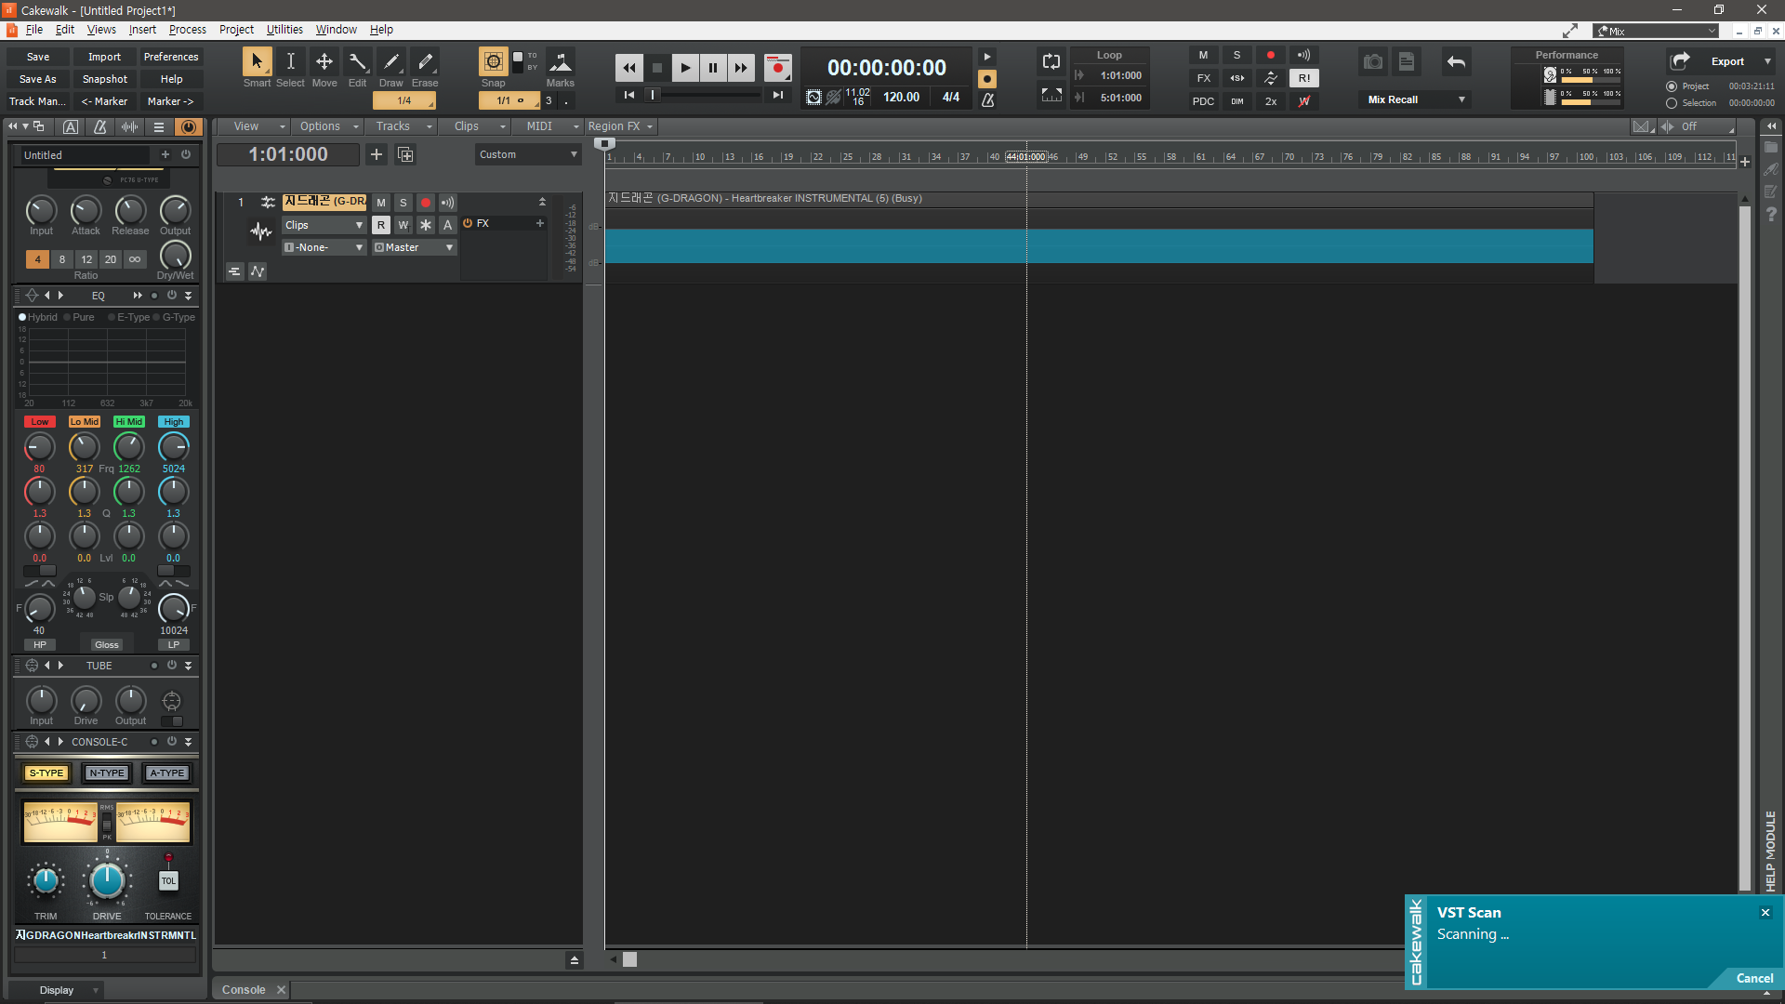Arm track 1 for recording
Screen dimensions: 1785x1004
[x=426, y=203]
